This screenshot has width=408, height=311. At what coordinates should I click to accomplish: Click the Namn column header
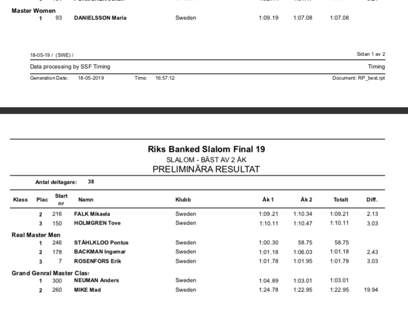(x=86, y=200)
